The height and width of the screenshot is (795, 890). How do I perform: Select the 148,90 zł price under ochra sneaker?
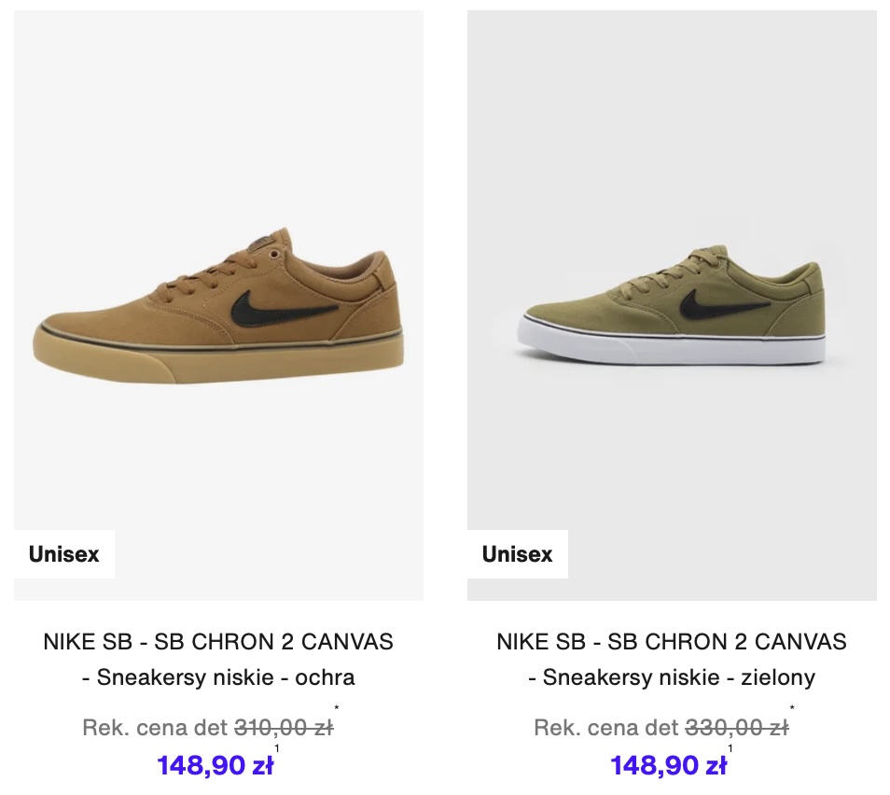(216, 765)
